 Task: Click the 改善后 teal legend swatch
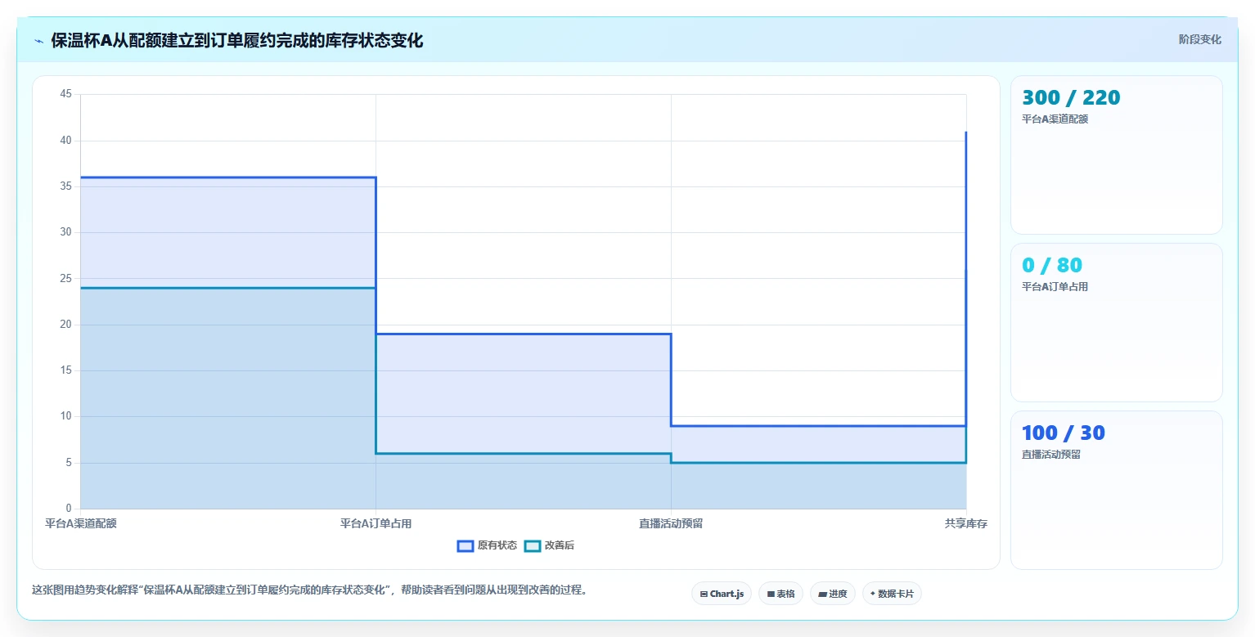pos(532,545)
